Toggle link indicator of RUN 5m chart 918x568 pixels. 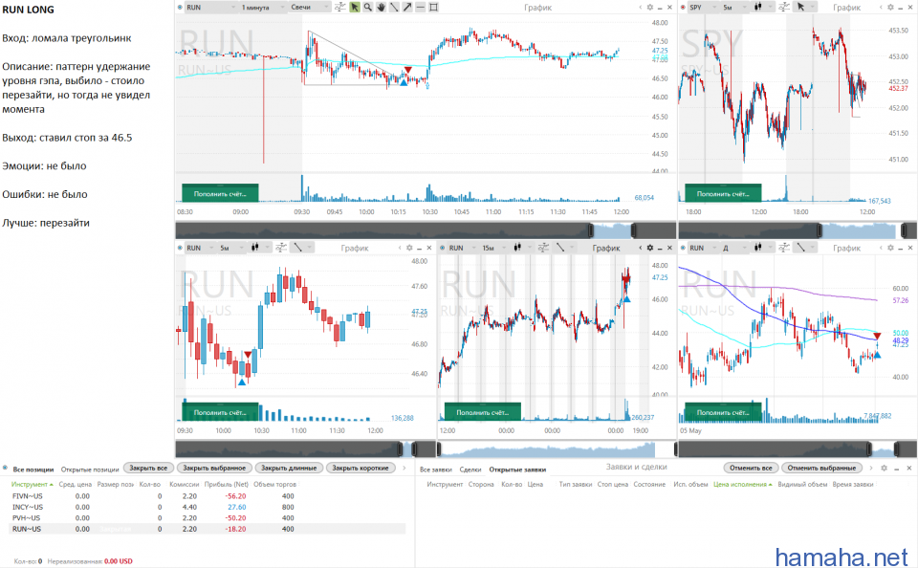coord(180,249)
